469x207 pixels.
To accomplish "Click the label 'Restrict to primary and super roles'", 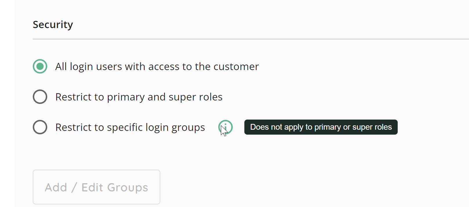I will 139,97.
